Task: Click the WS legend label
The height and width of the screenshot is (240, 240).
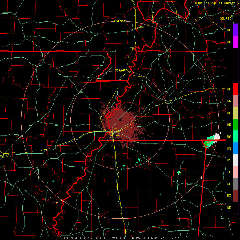Action: [229, 148]
